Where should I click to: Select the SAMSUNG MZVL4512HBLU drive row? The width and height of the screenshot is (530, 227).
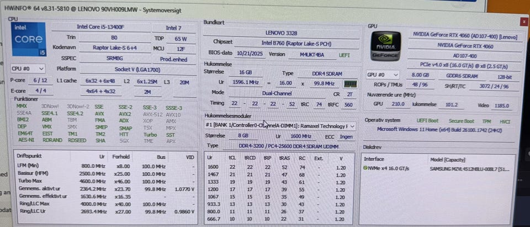pos(437,168)
